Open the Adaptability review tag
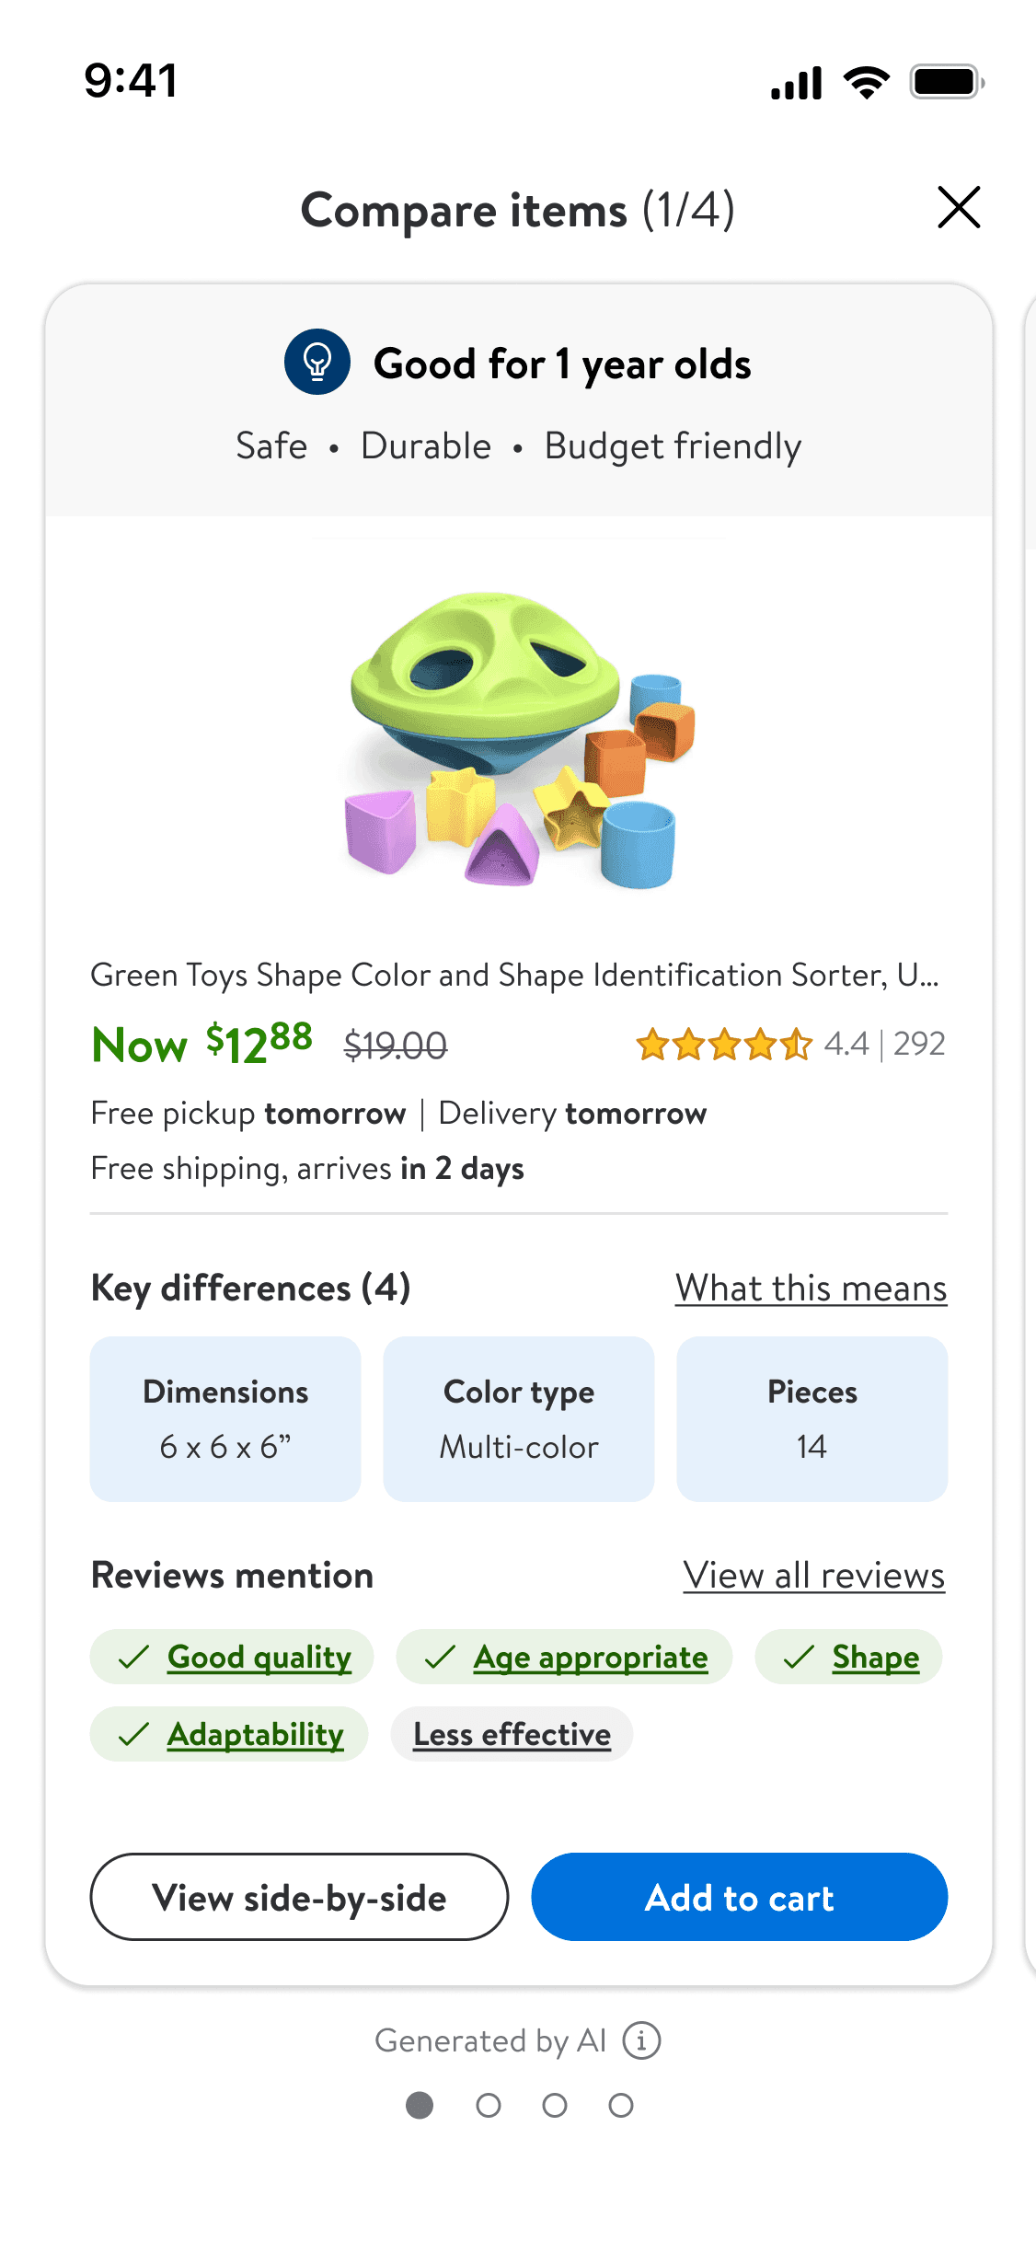Screen dimensions: 1036x2242 tap(229, 1735)
